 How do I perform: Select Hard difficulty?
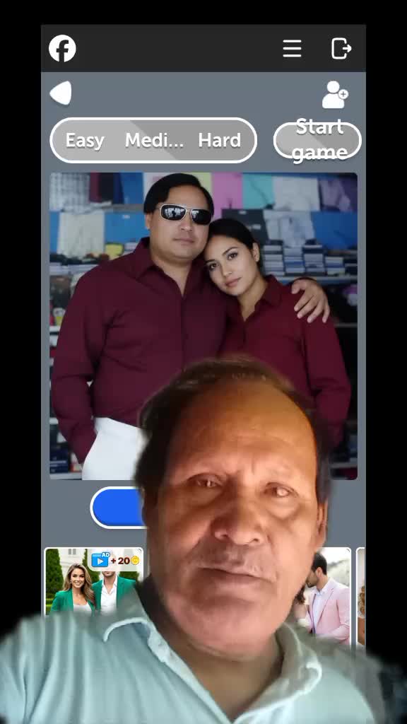220,141
